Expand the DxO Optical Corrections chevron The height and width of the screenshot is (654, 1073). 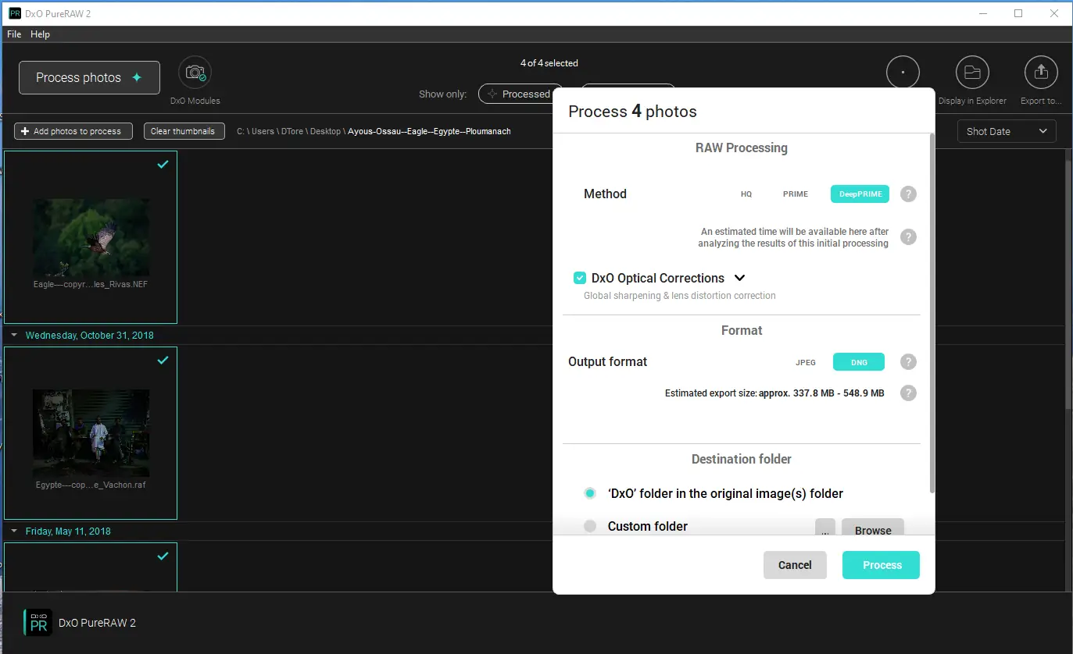pos(740,278)
